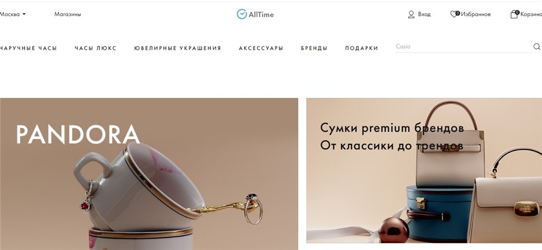The width and height of the screenshot is (542, 250).
Task: Open the Москва city selector
Action: coord(12,15)
